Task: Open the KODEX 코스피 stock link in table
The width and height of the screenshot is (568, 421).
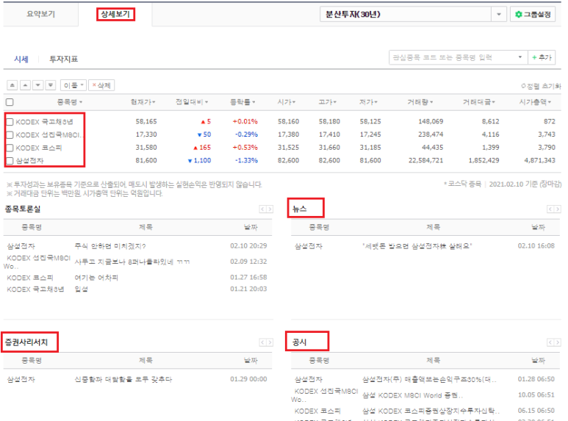Action: pyautogui.click(x=39, y=148)
